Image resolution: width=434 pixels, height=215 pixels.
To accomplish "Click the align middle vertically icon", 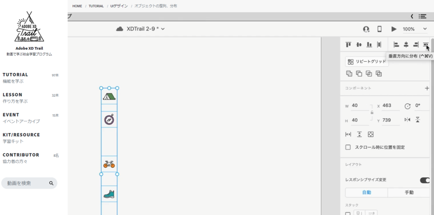I will click(359, 44).
